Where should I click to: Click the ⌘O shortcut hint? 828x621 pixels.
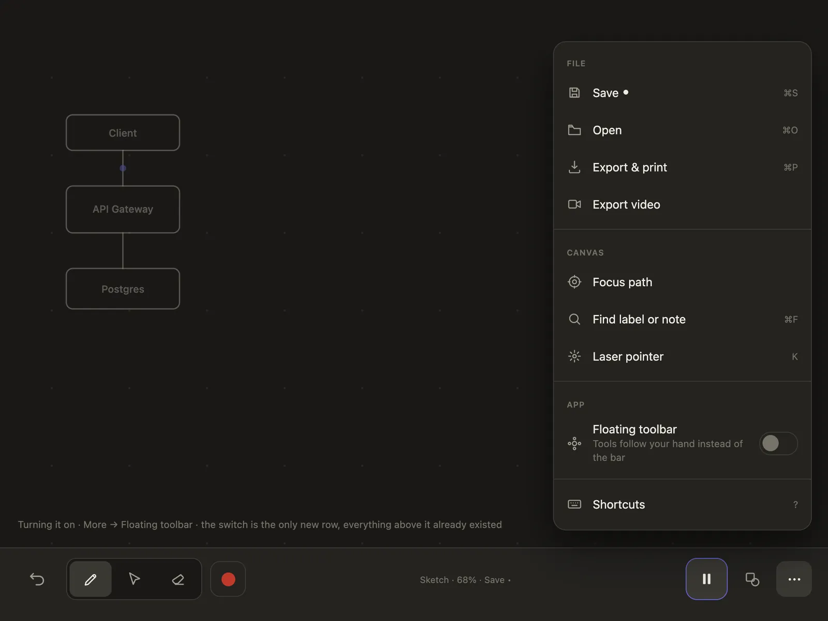tap(790, 130)
